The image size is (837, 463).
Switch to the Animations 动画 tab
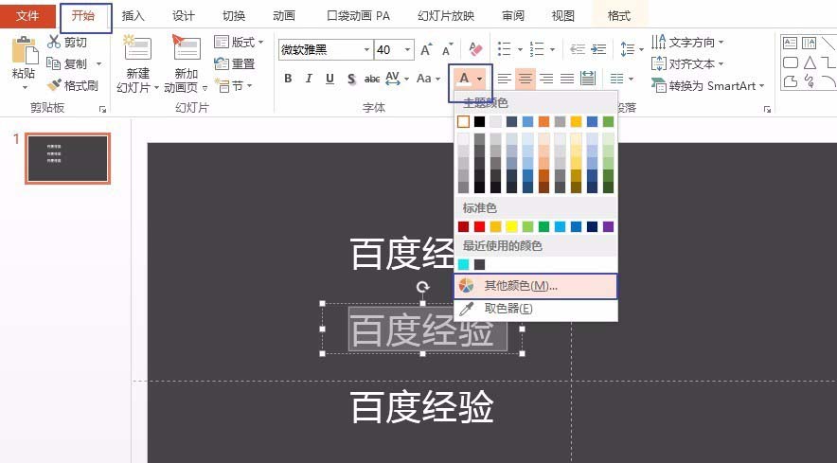tap(284, 16)
